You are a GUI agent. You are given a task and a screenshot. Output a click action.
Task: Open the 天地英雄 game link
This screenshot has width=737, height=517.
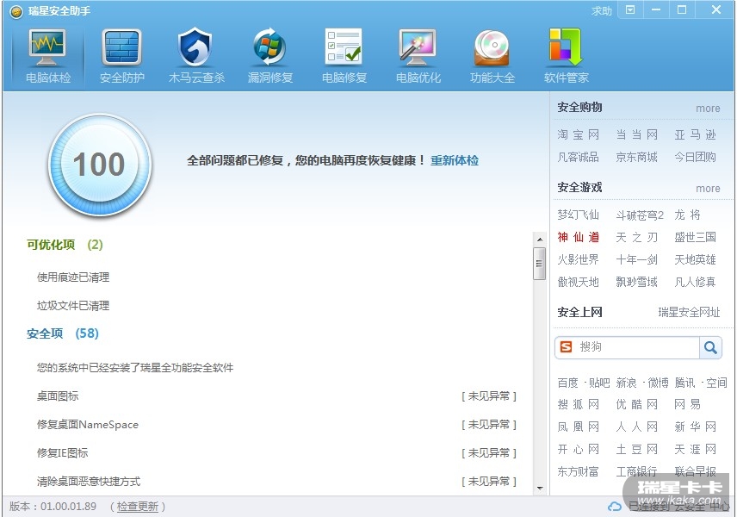point(695,259)
